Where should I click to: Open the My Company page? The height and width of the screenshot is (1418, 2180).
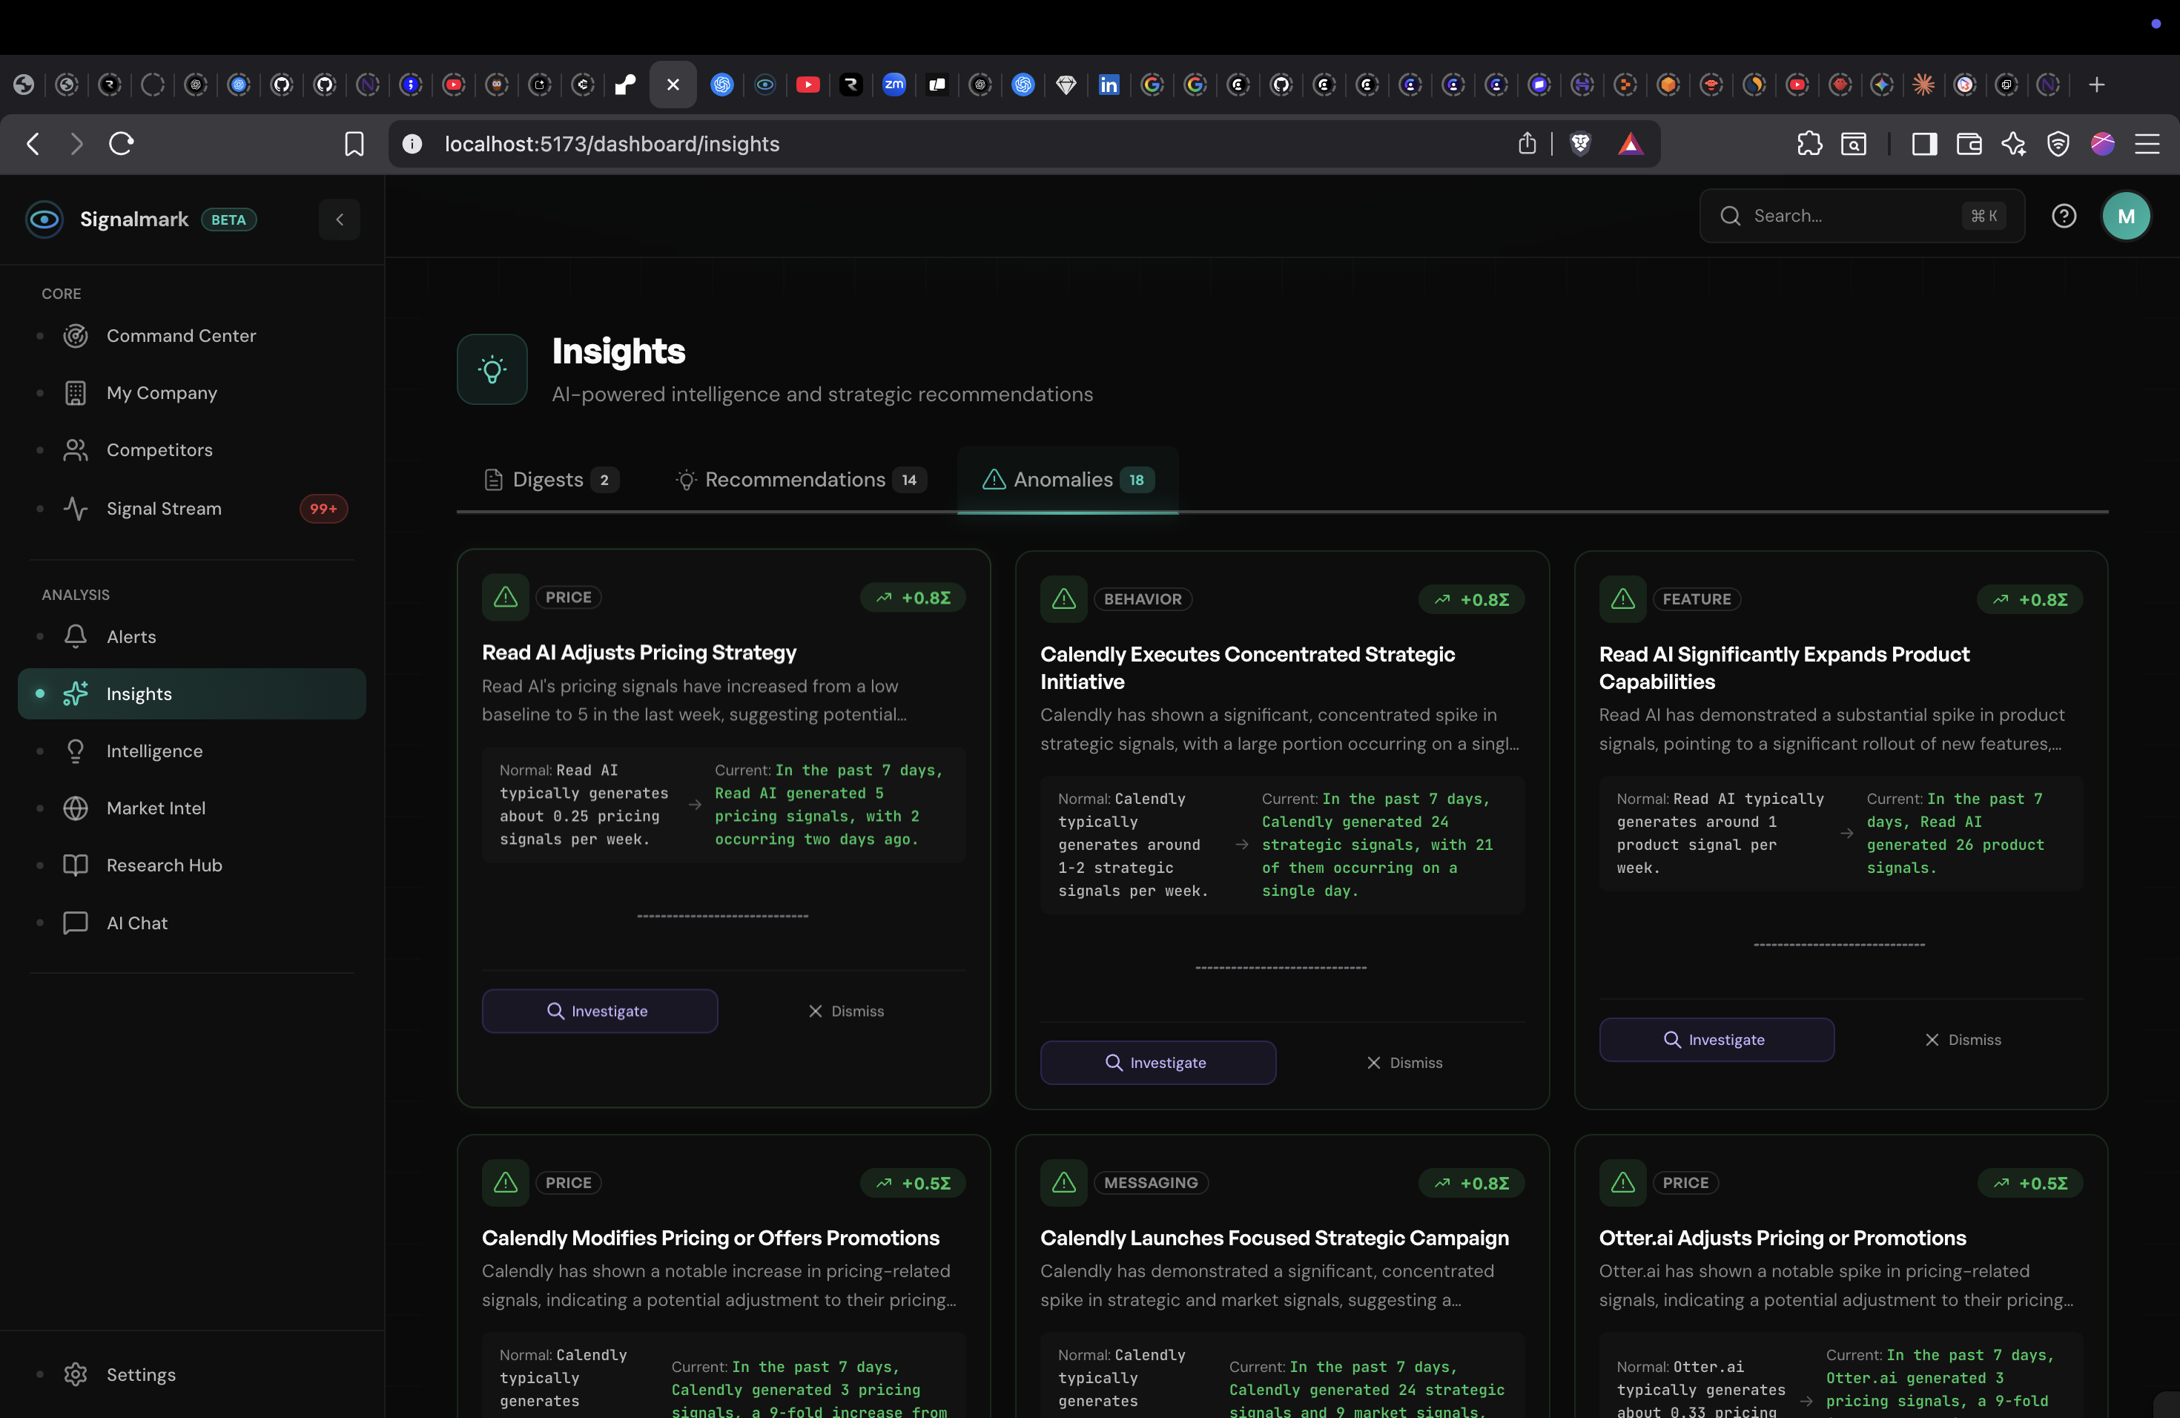(161, 393)
